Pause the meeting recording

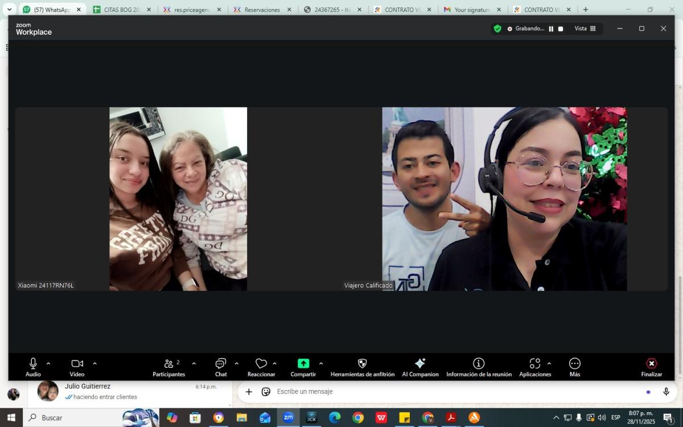pos(551,29)
